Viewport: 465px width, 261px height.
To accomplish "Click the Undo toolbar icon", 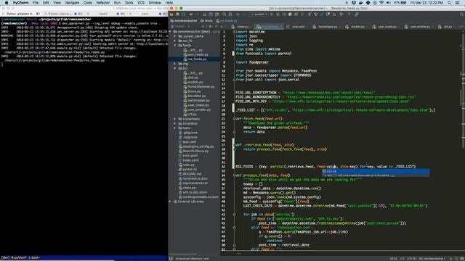I will coord(191,14).
